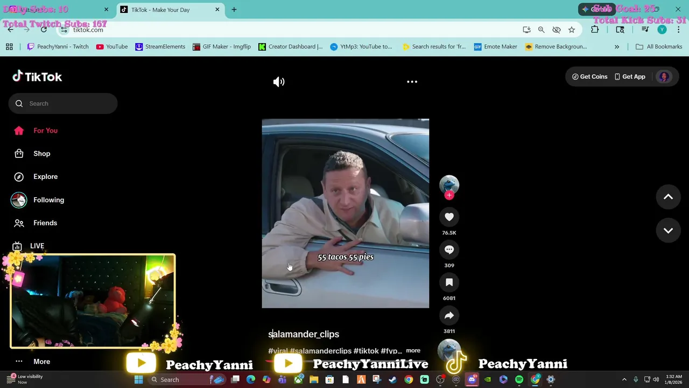Open the media controls icon
The height and width of the screenshot is (388, 689).
point(645,30)
